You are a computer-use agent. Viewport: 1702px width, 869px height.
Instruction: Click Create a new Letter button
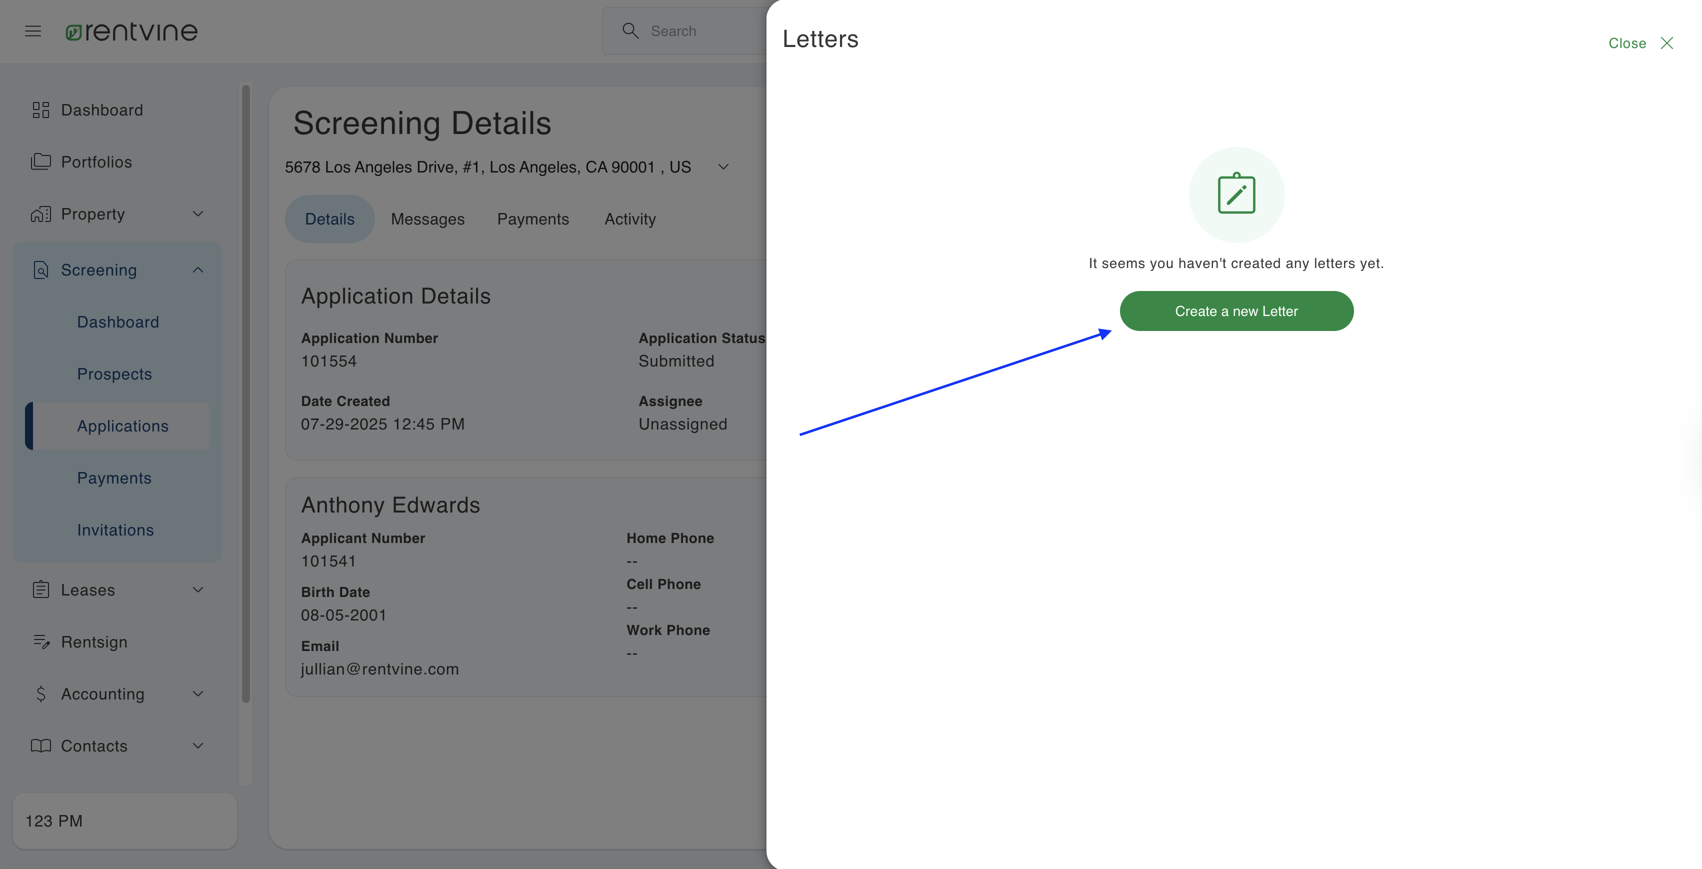1236,311
